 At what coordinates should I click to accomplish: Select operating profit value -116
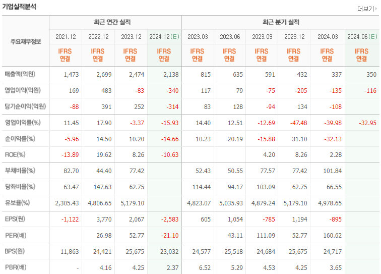tap(370, 91)
